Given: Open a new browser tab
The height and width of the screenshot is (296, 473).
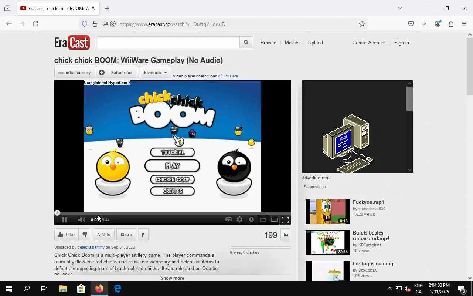Looking at the screenshot, I should pyautogui.click(x=107, y=8).
